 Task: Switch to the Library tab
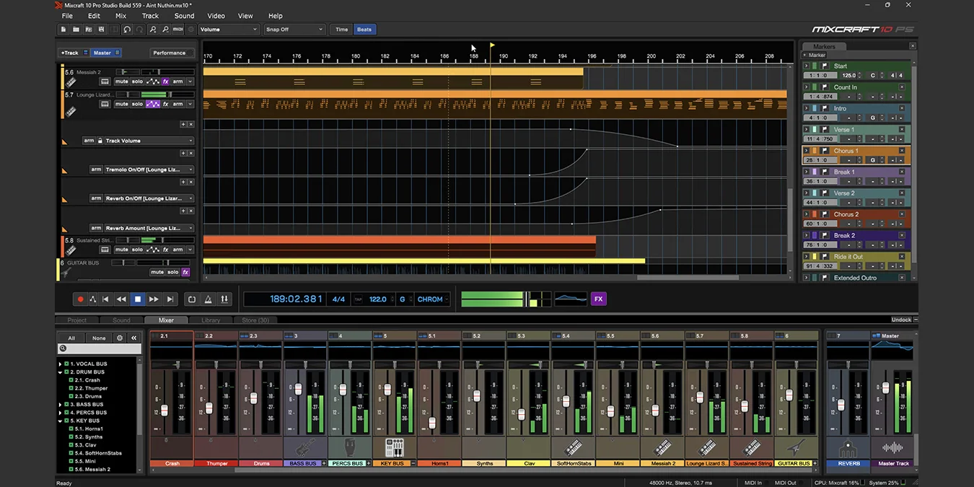click(211, 320)
